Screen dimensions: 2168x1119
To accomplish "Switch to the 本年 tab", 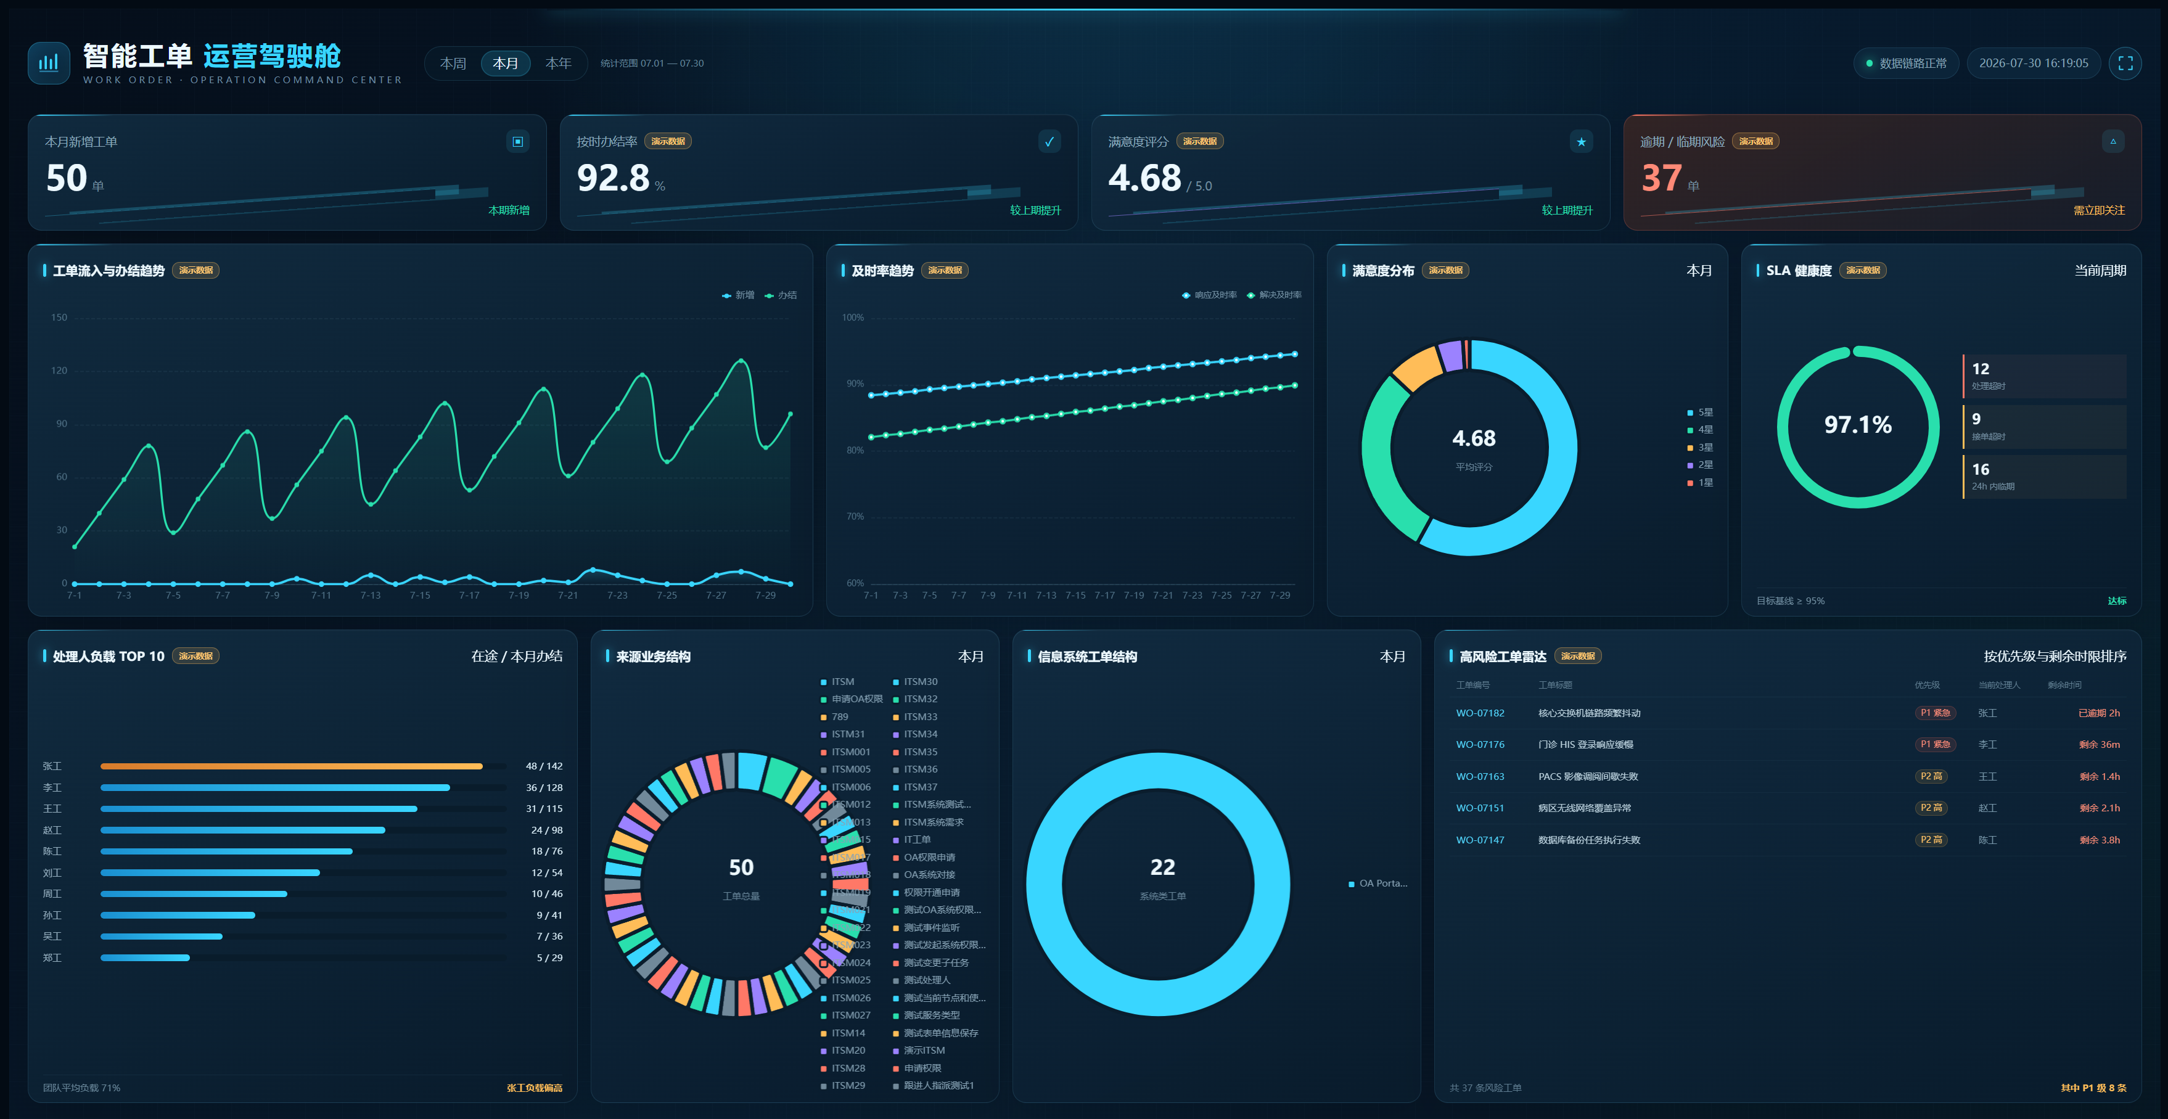I will click(x=558, y=63).
